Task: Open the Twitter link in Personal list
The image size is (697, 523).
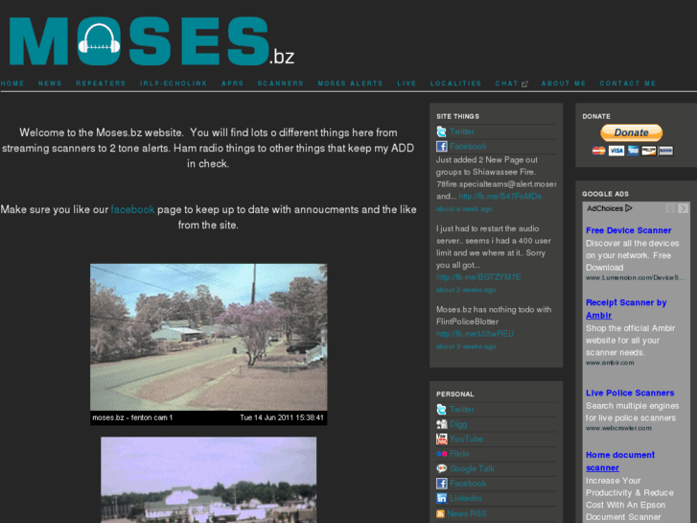Action: pyautogui.click(x=462, y=409)
